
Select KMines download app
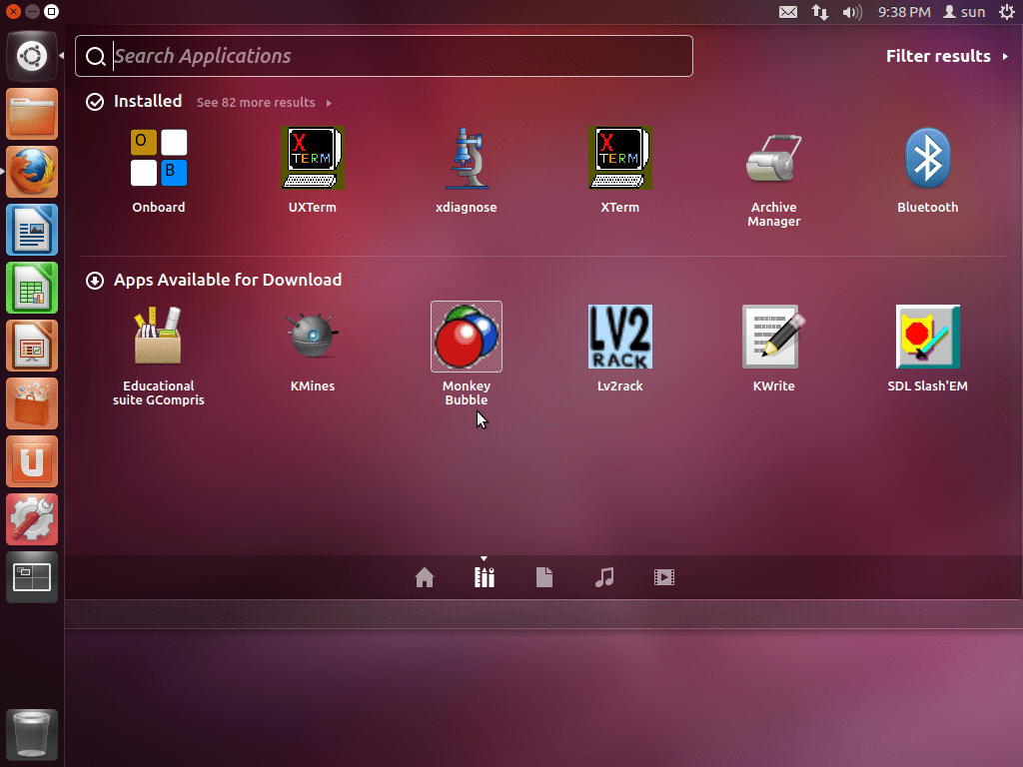313,337
